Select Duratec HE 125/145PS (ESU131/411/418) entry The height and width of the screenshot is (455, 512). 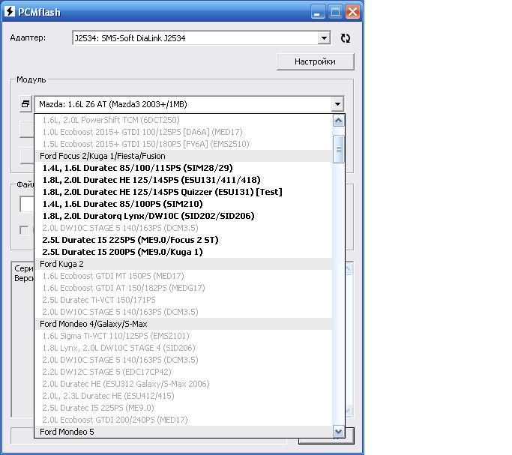coord(151,180)
